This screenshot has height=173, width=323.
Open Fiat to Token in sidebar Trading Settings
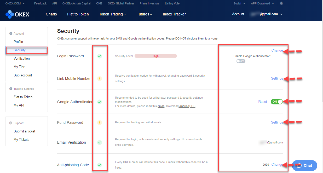23,97
